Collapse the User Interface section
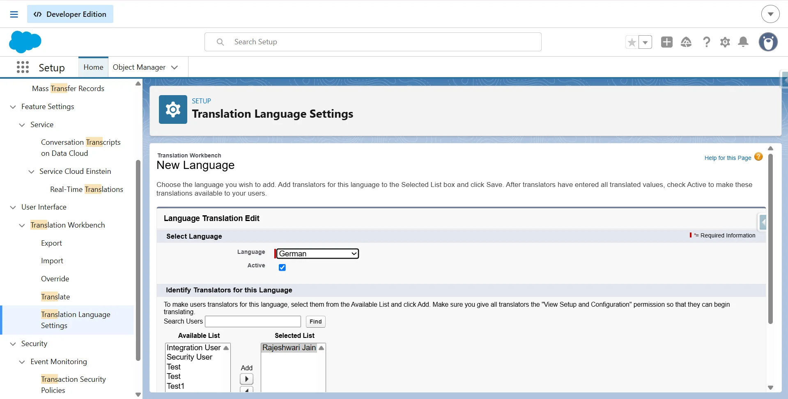This screenshot has width=788, height=399. pyautogui.click(x=13, y=207)
